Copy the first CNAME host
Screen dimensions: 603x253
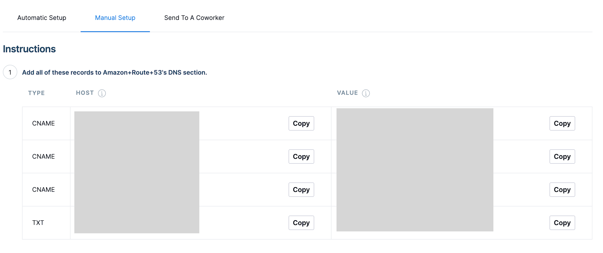[301, 123]
